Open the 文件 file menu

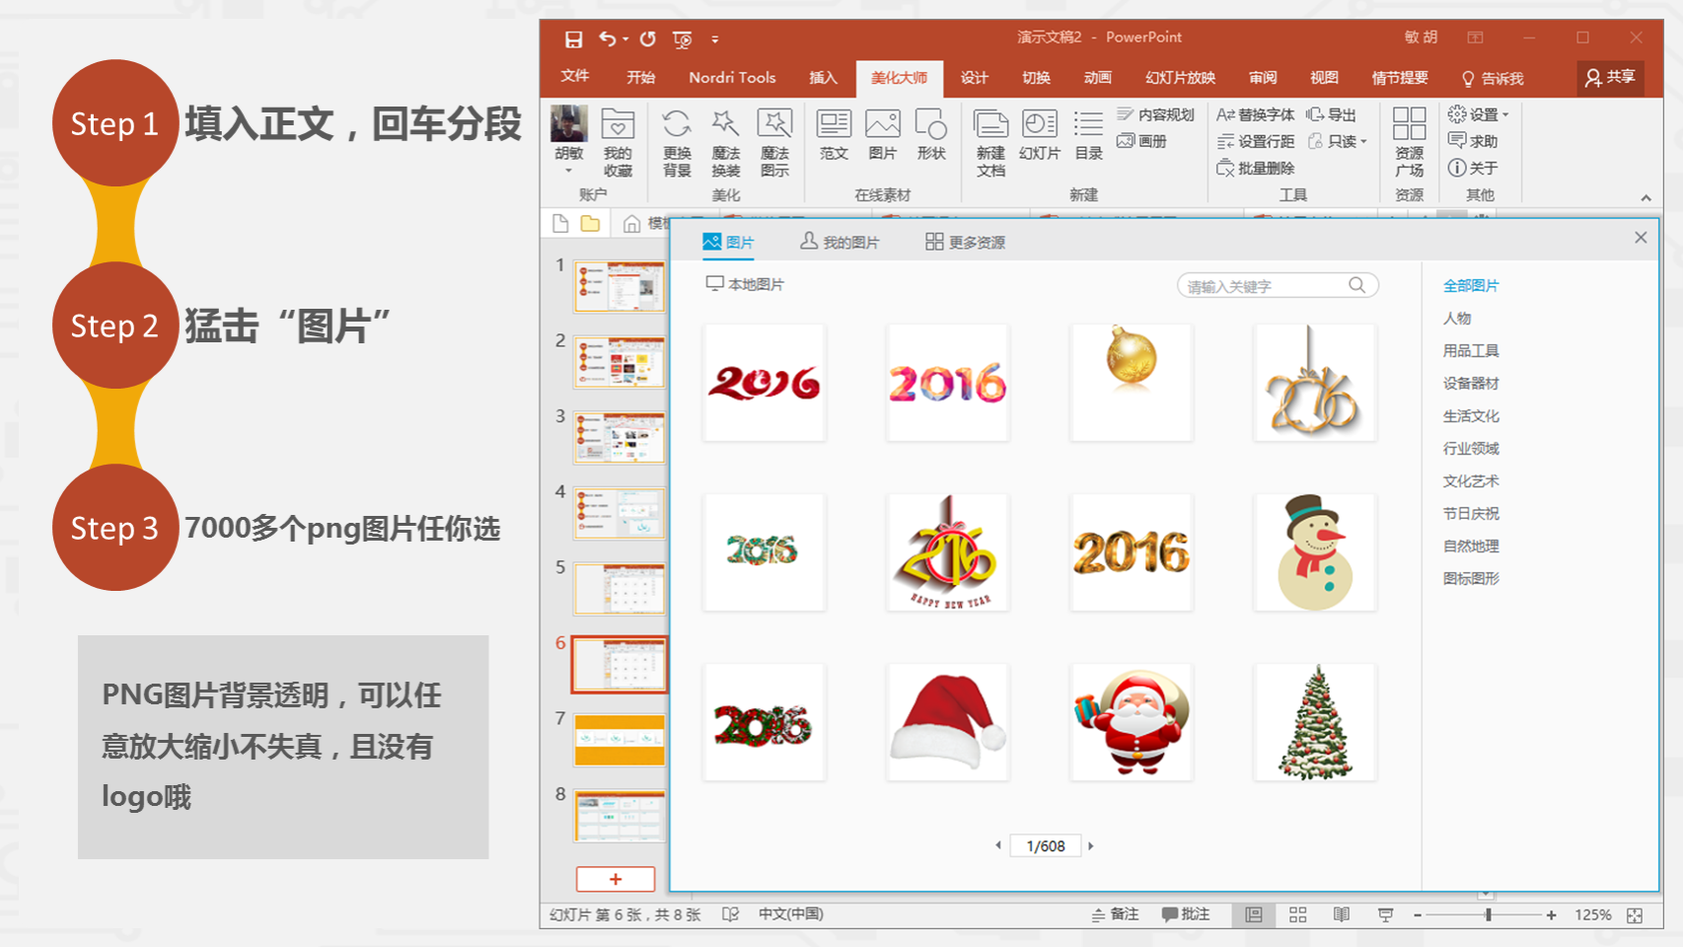tap(575, 77)
